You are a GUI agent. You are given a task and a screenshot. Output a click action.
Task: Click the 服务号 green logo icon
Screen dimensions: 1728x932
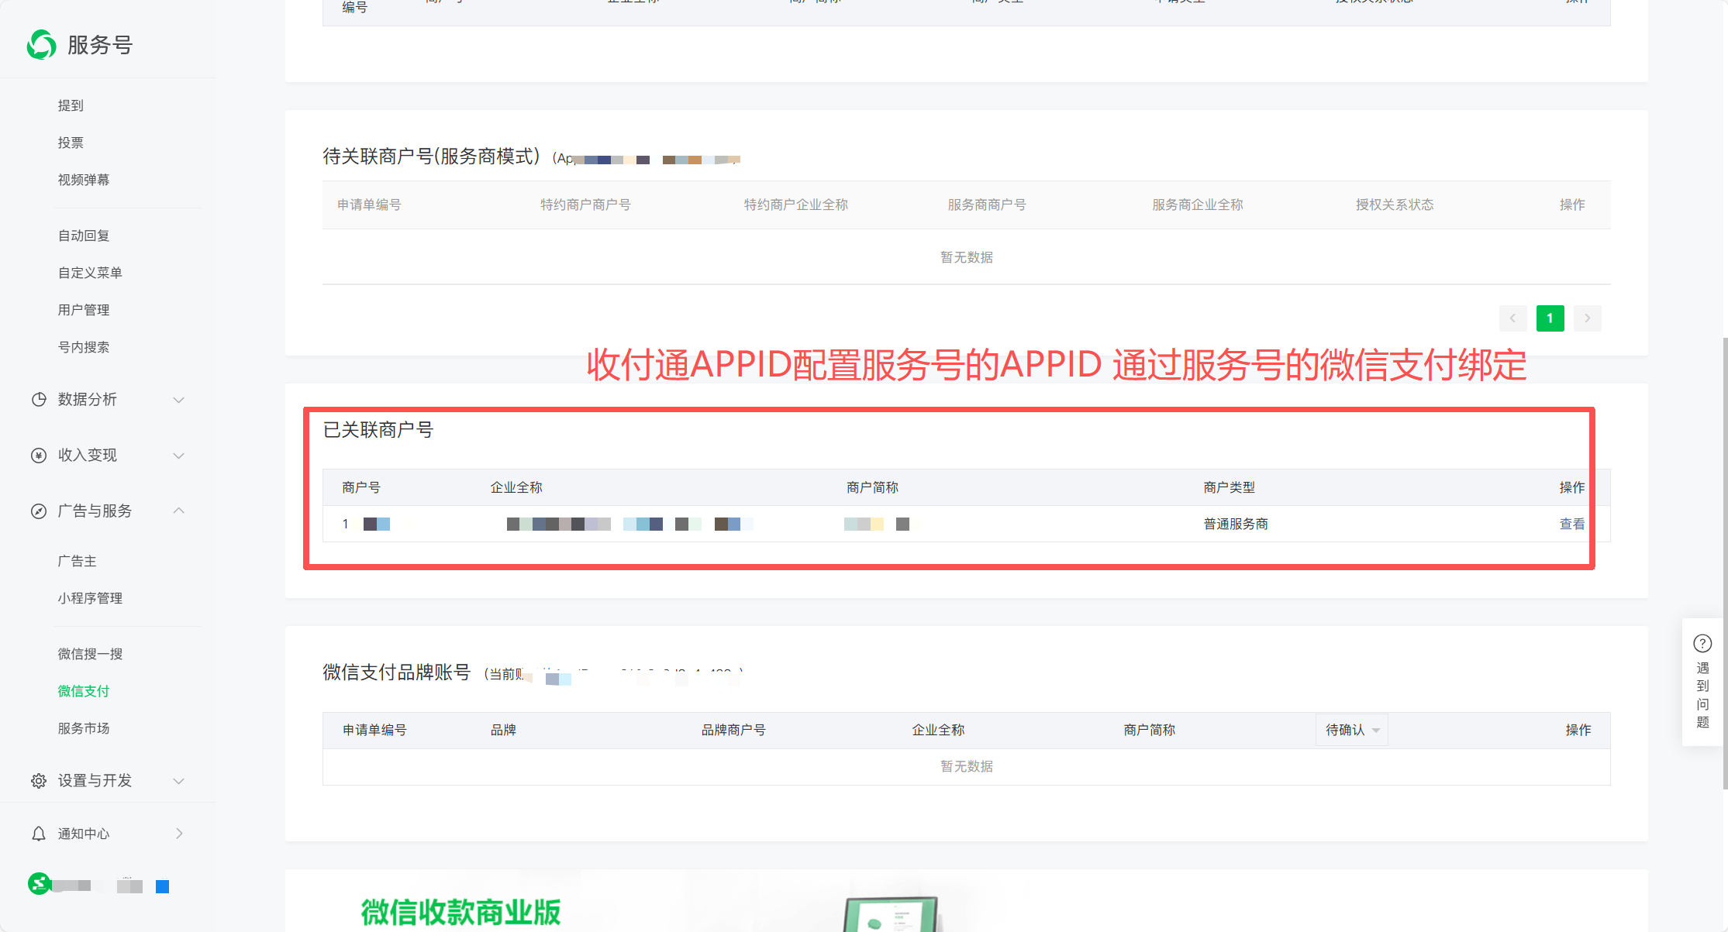pyautogui.click(x=42, y=45)
